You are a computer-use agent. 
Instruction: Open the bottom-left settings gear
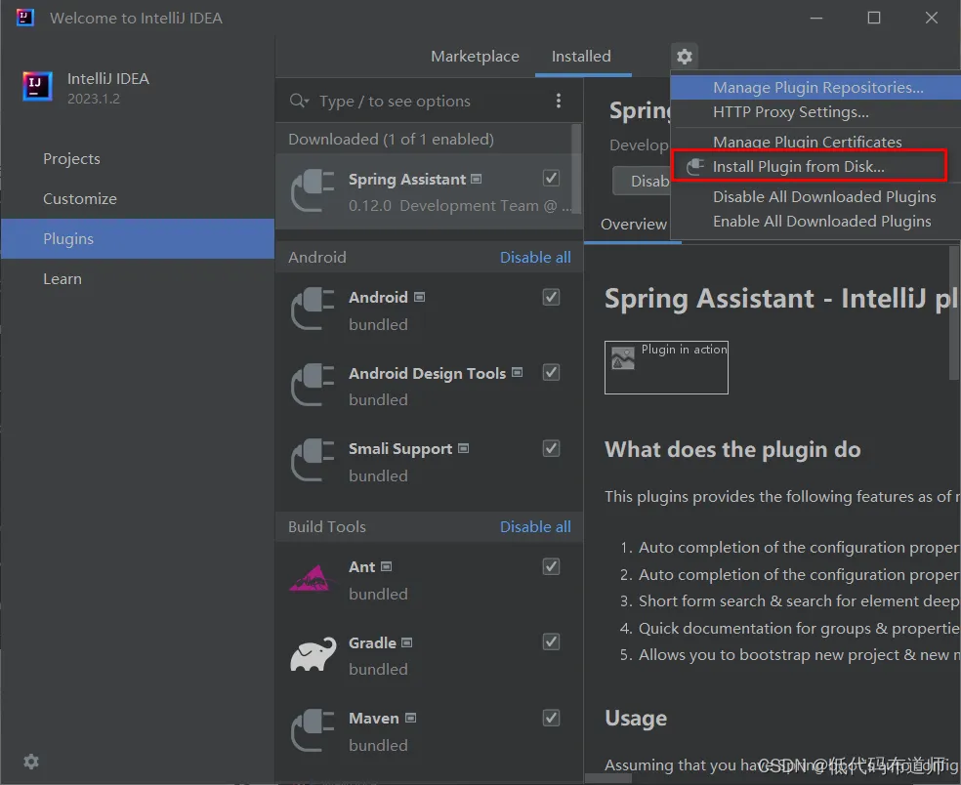click(31, 762)
